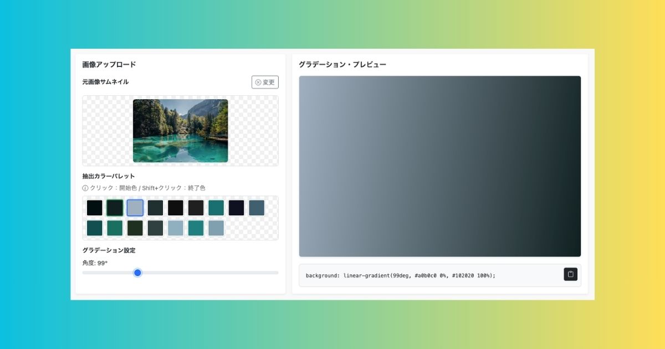This screenshot has height=349, width=665.
Task: Copy the gradient CSS with clipboard icon
Action: click(570, 274)
